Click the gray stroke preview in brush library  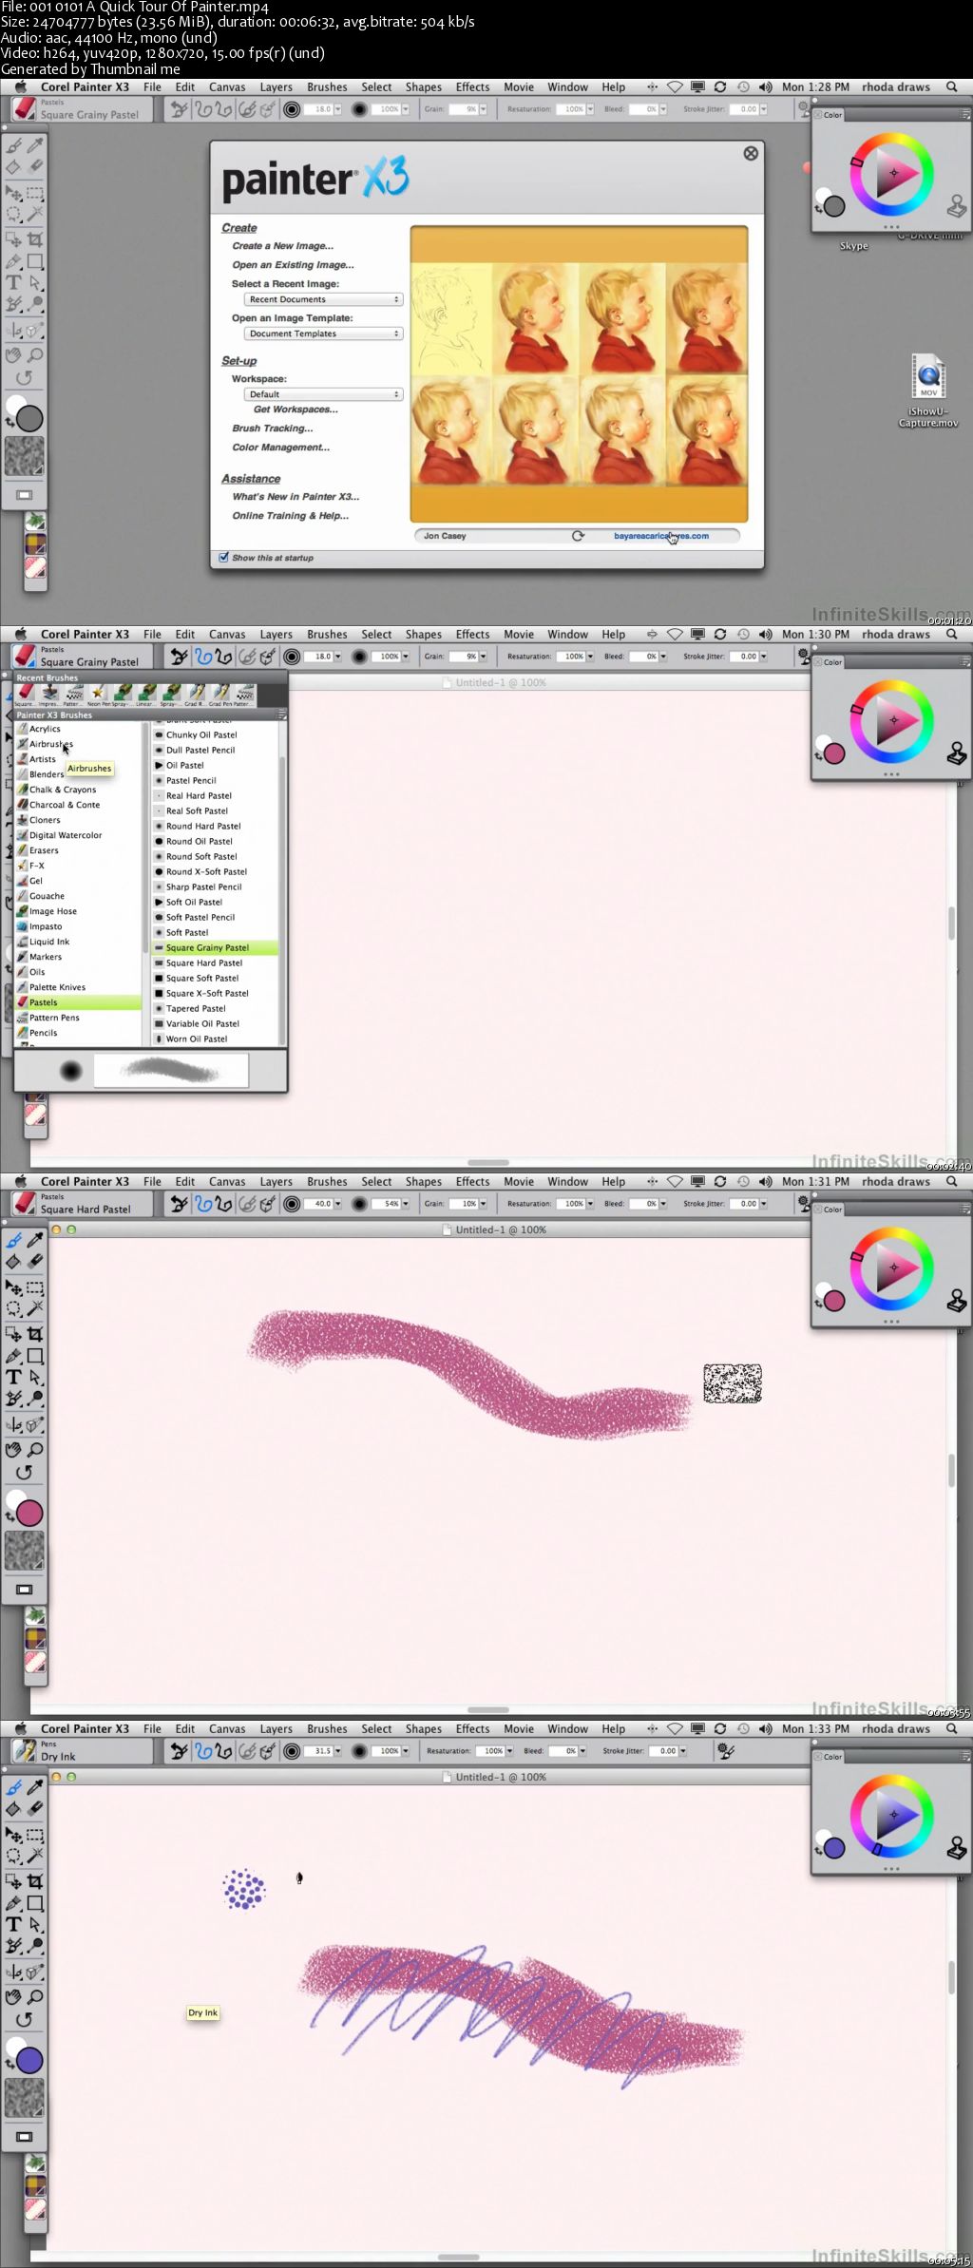[171, 1071]
